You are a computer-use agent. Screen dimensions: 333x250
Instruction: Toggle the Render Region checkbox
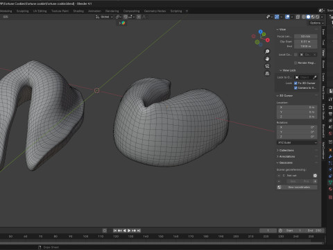click(x=296, y=63)
